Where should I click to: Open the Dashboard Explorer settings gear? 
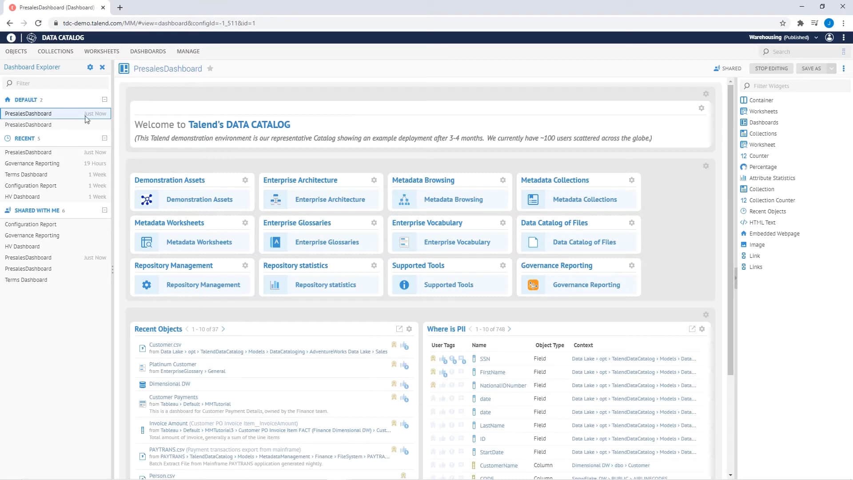(x=90, y=67)
